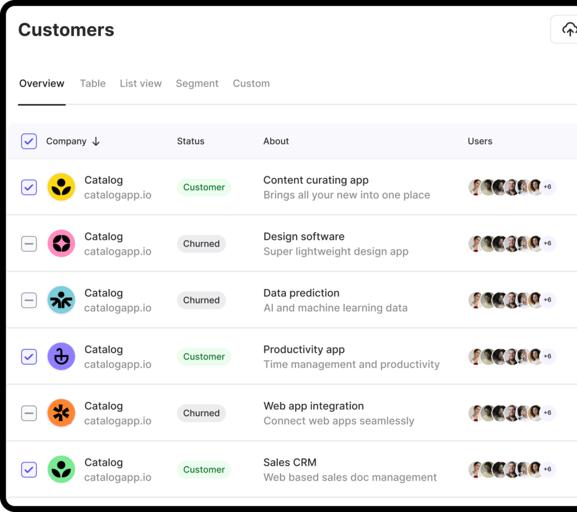577x512 pixels.
Task: Click the sort arrow next to Company
Action: click(96, 141)
